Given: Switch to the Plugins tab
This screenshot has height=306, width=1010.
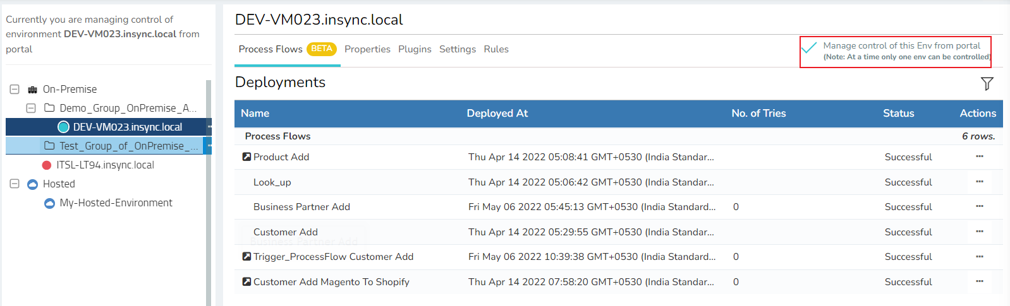Looking at the screenshot, I should coord(415,49).
